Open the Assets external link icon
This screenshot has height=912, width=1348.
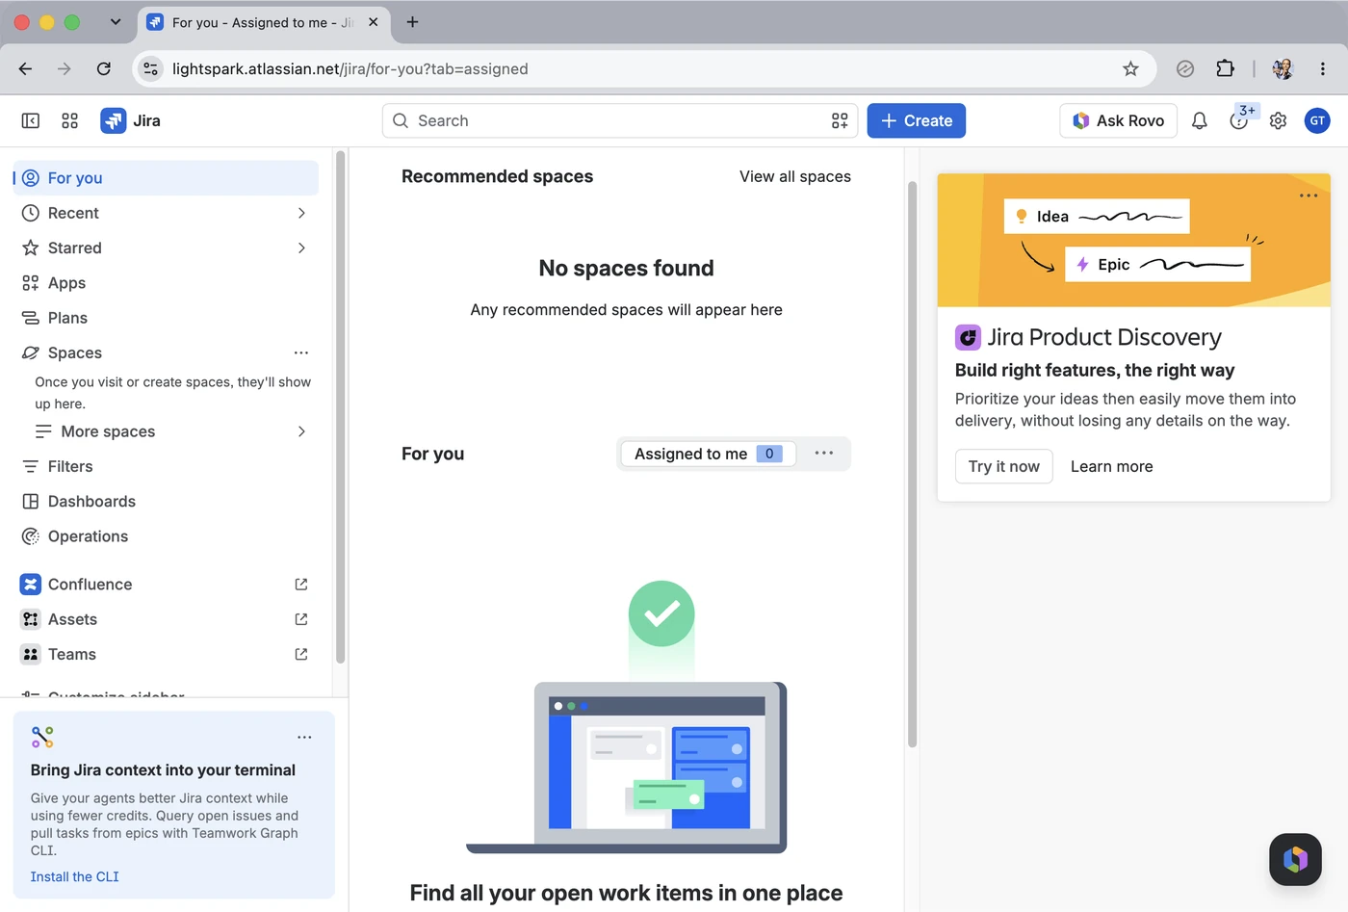click(301, 619)
